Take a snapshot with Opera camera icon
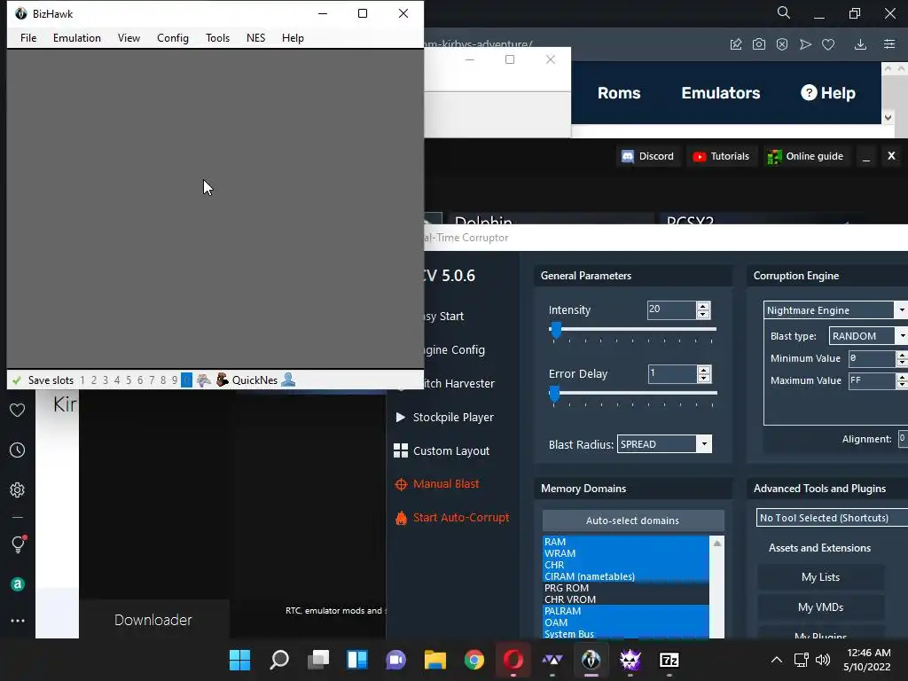 tap(759, 44)
